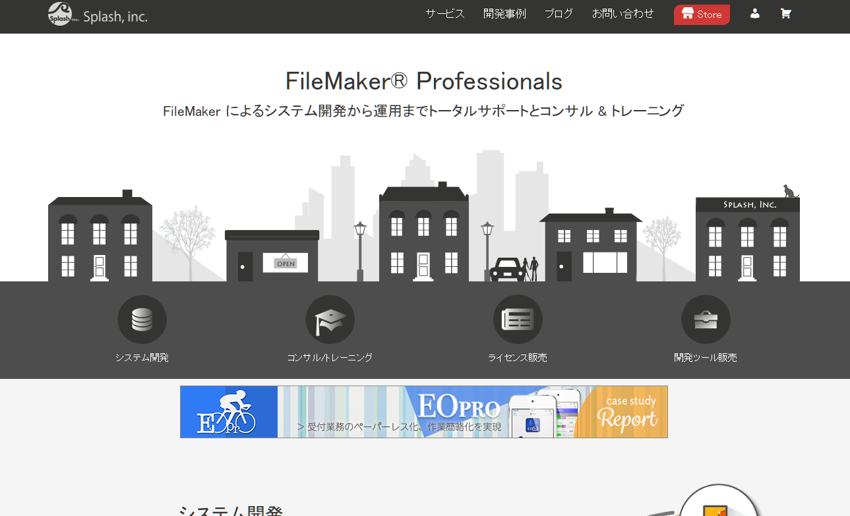Screen dimensions: 850x516
Task: Select the システム開発 database icon
Action: point(142,319)
